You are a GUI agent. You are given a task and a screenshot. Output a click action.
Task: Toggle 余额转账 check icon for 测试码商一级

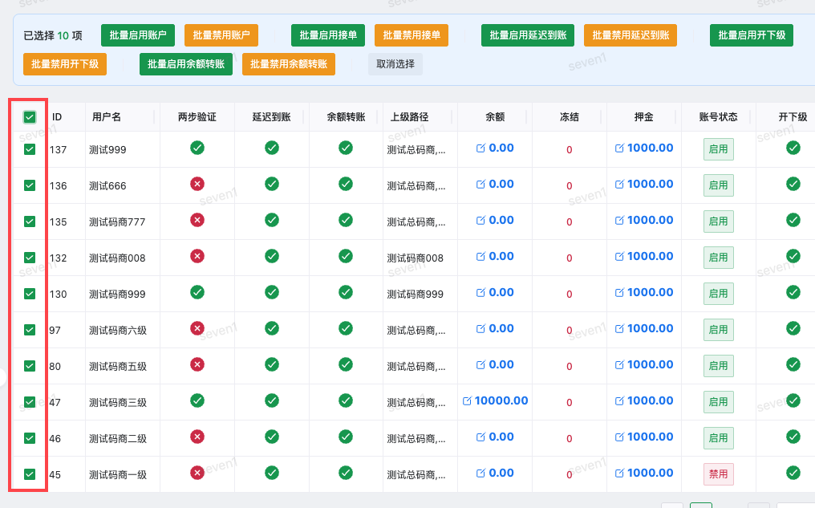click(x=346, y=473)
